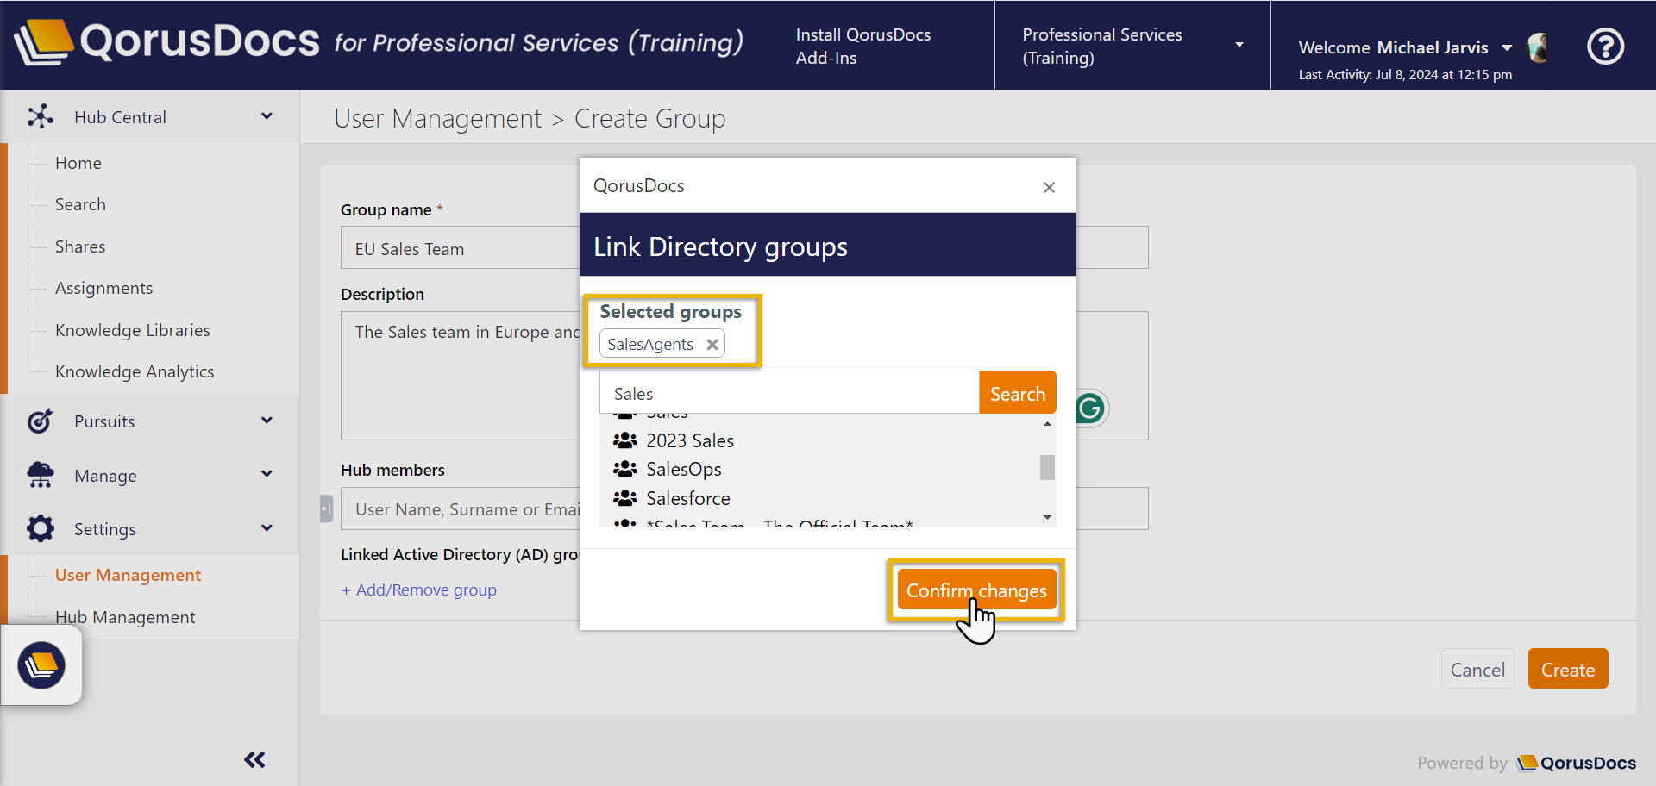Click the QorusDocs logo in header
Image resolution: width=1656 pixels, height=786 pixels.
[x=167, y=42]
